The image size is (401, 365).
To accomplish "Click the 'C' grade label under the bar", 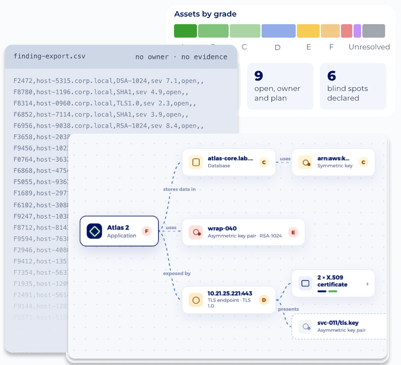I will tap(244, 47).
